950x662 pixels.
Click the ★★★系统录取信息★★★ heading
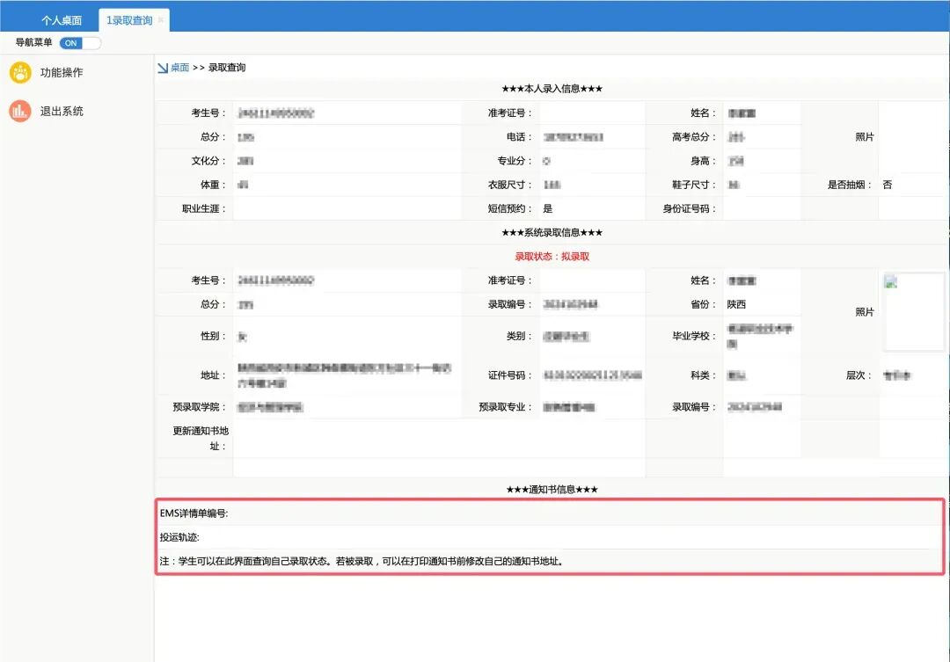point(552,233)
